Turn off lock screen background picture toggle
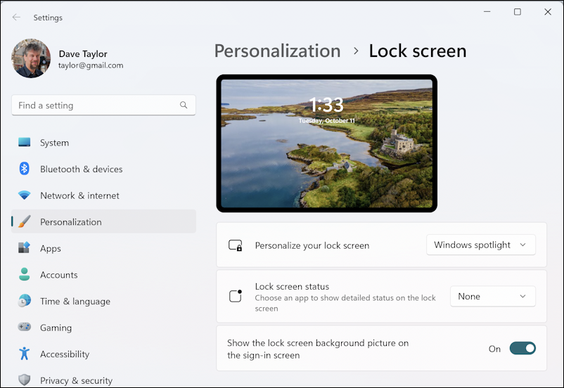Image resolution: width=564 pixels, height=388 pixels. point(523,349)
